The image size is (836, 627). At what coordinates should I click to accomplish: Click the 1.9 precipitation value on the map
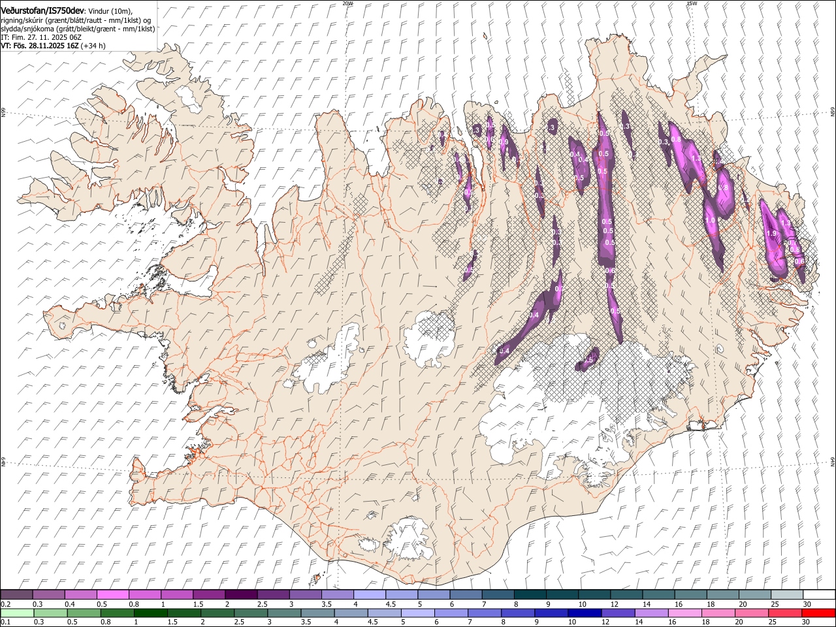pyautogui.click(x=771, y=234)
